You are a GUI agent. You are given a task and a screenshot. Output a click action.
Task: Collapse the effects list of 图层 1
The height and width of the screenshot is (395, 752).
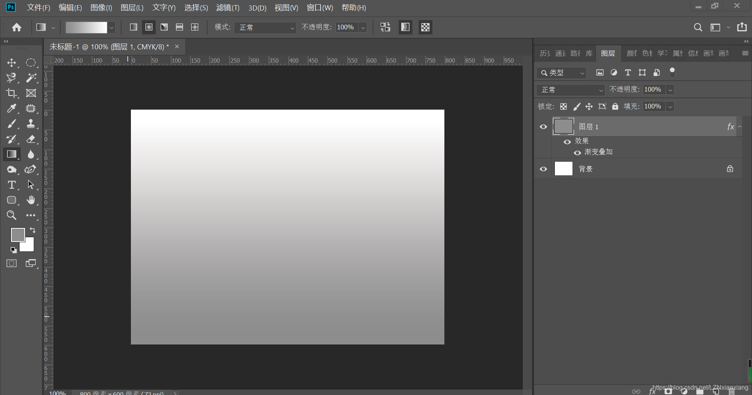tap(740, 126)
